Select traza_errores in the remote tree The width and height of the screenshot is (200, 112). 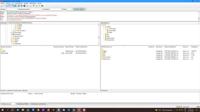(110, 40)
